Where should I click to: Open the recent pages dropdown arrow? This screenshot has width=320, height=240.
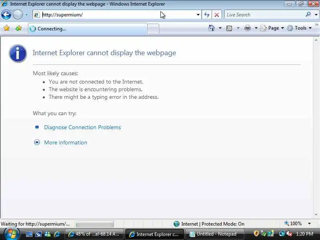pyautogui.click(x=26, y=15)
